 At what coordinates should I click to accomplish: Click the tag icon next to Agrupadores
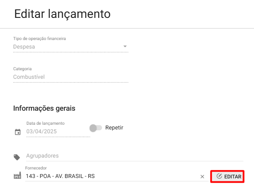coord(17,157)
